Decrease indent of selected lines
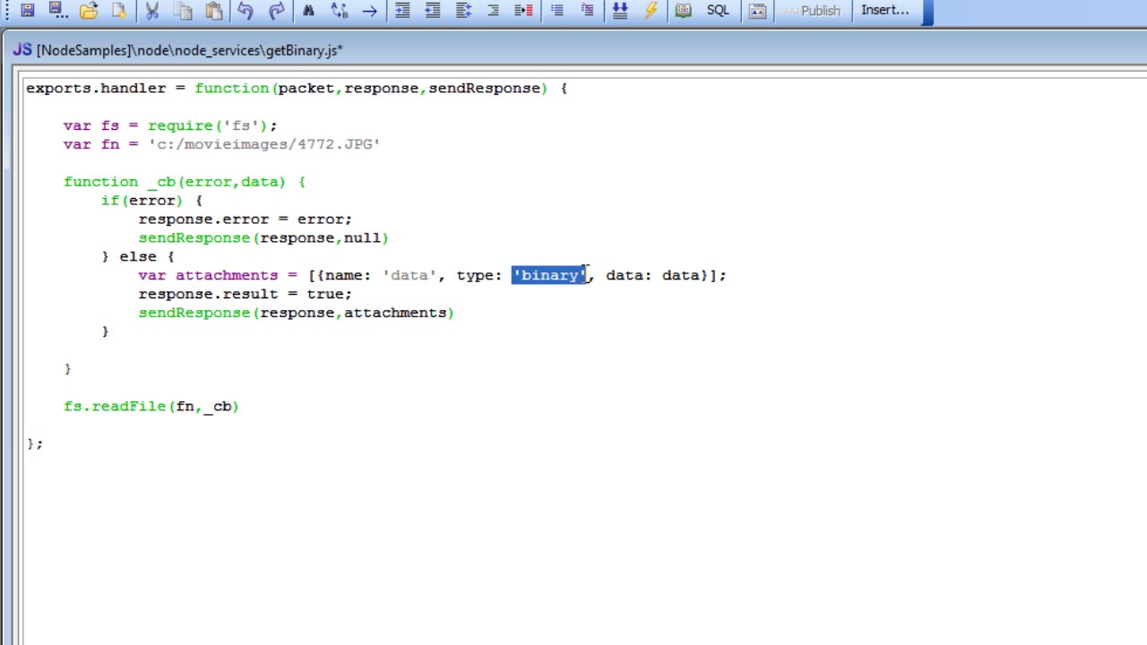 click(x=433, y=11)
